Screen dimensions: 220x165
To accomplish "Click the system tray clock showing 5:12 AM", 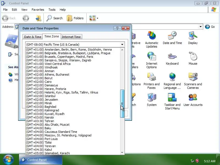I will click(210, 161).
